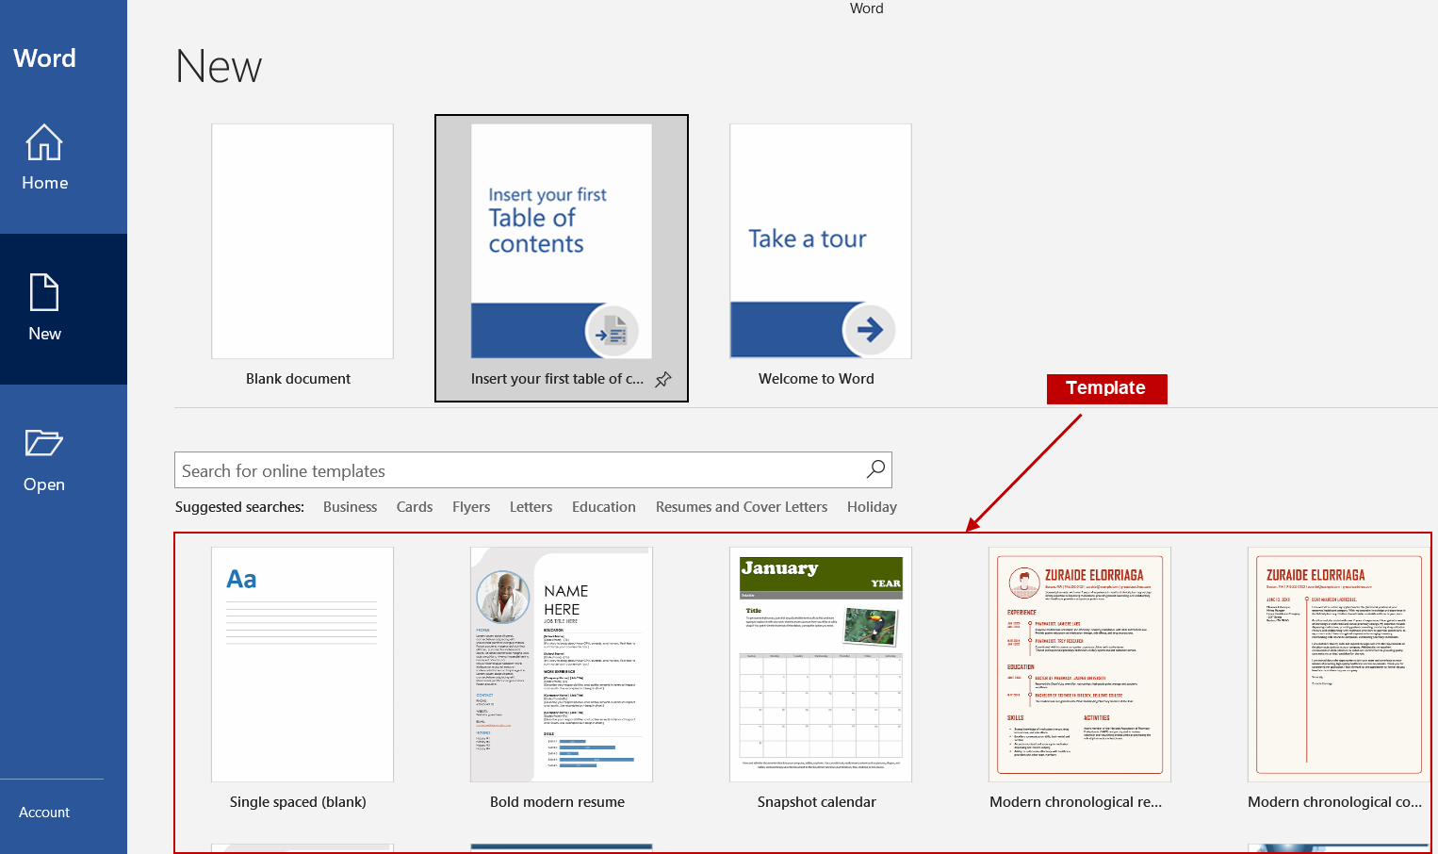Choose the Flyers suggested search
Screen dimensions: 1438x854
pos(471,507)
